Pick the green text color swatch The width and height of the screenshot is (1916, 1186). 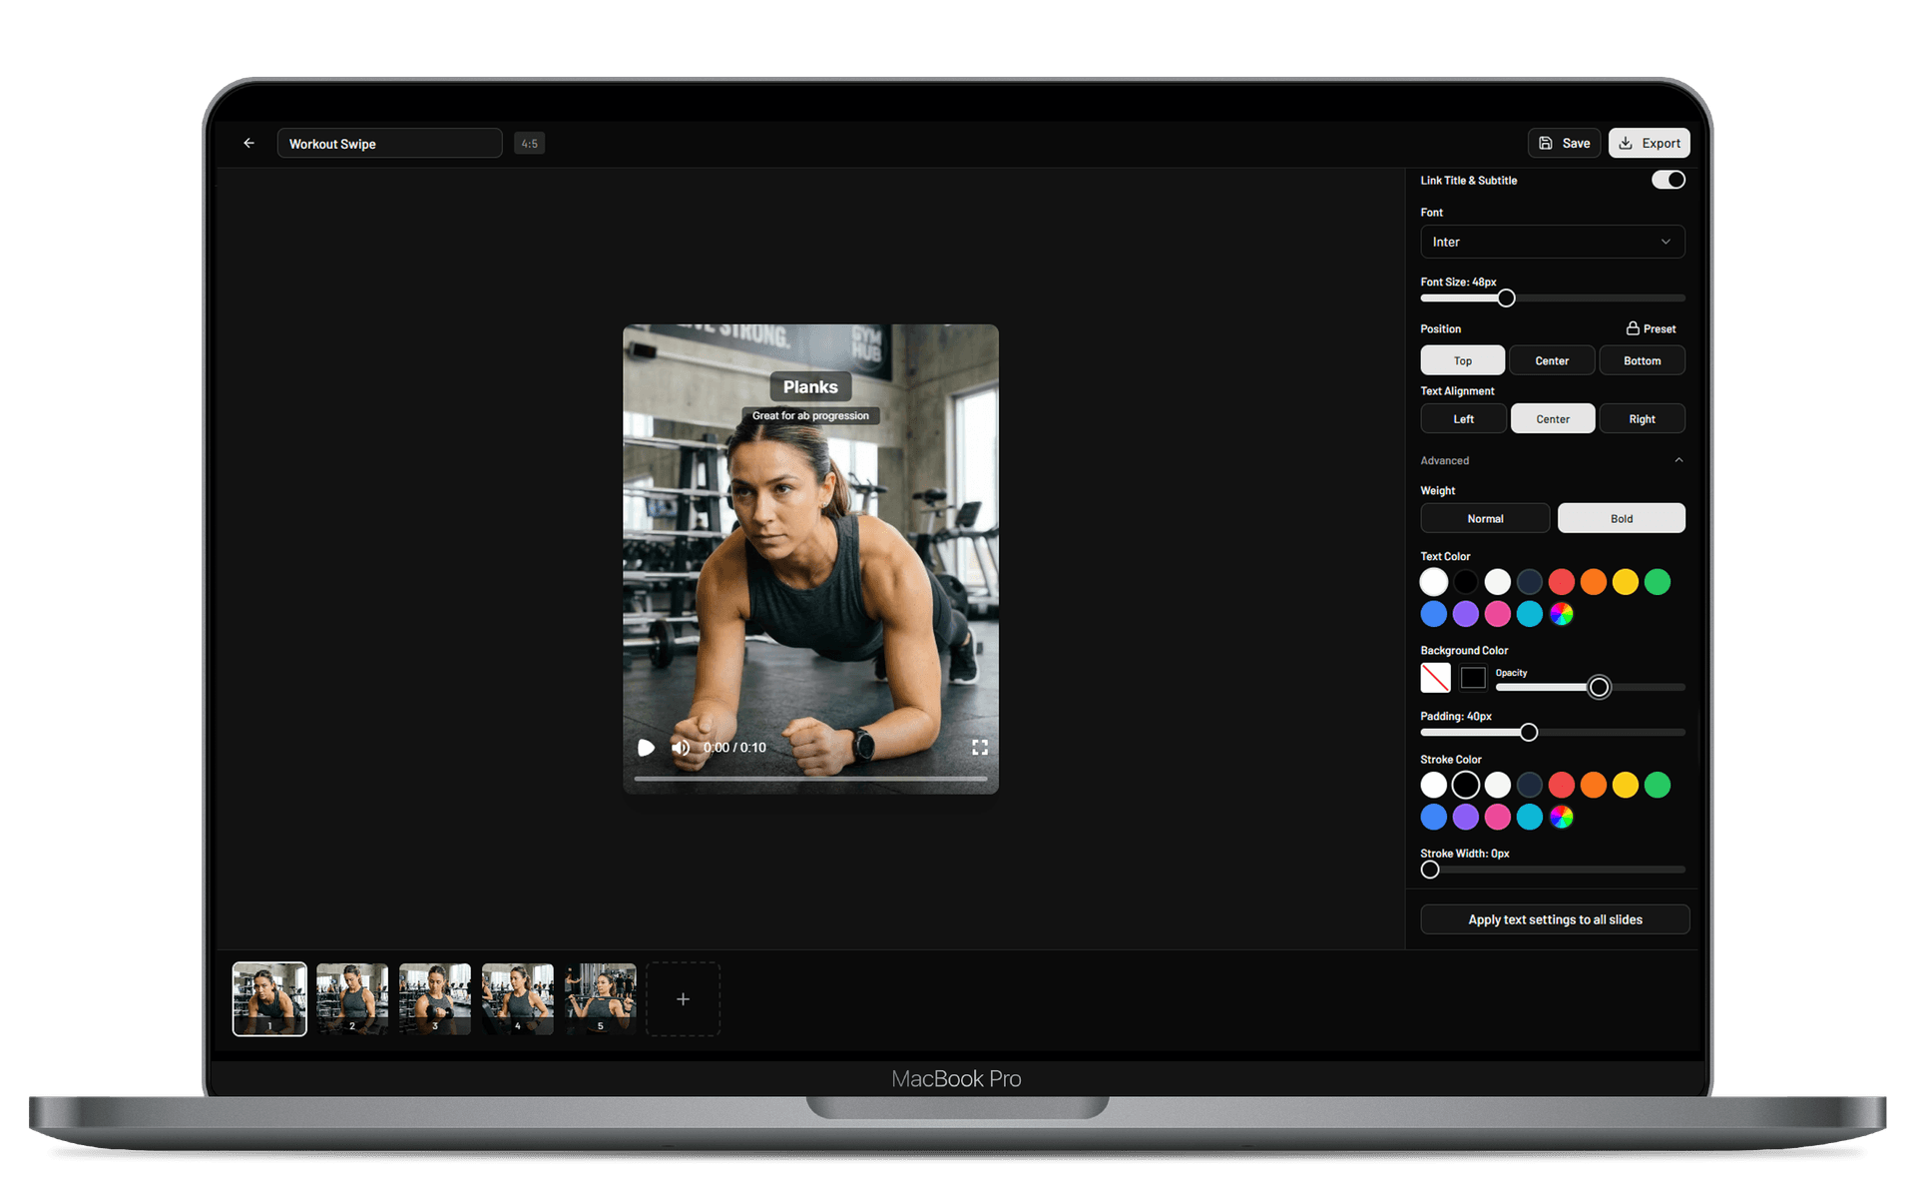pyautogui.click(x=1657, y=581)
